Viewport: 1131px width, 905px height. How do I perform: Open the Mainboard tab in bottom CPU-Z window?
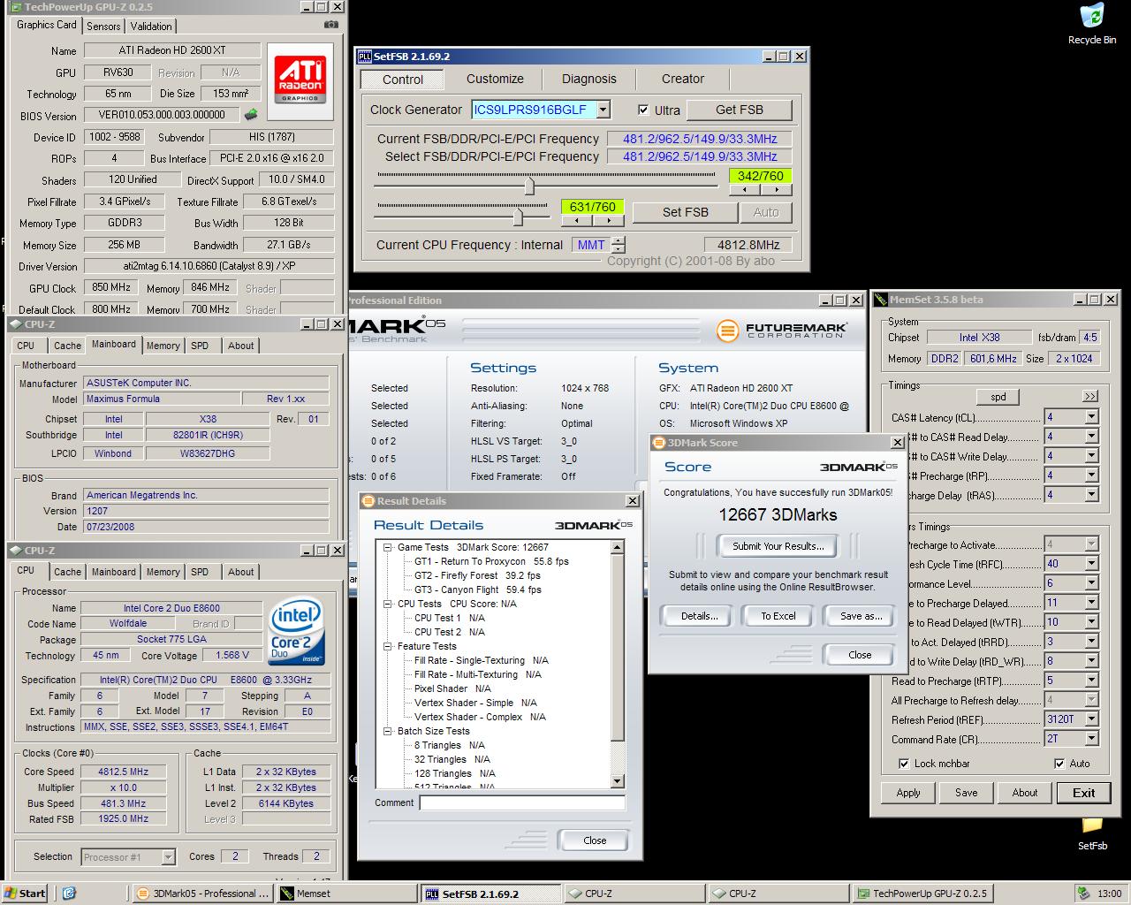[114, 572]
